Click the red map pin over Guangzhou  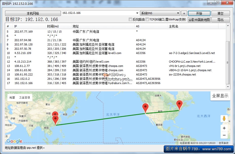pos(55,119)
